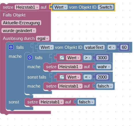This screenshot has height=126, width=136.
Task: Change the '<' operator before 2000
Action: (88, 77)
